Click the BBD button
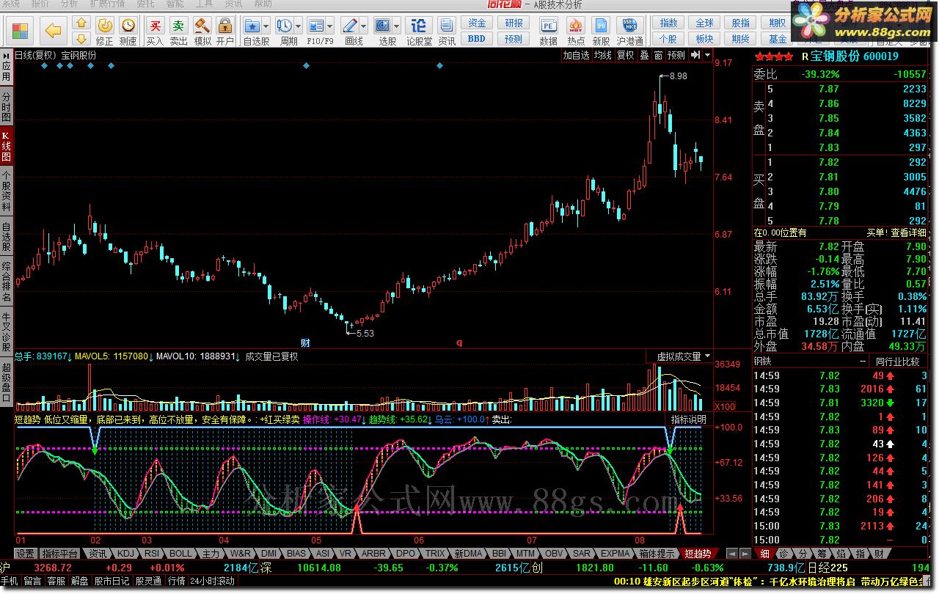939x594 pixels. [x=477, y=39]
